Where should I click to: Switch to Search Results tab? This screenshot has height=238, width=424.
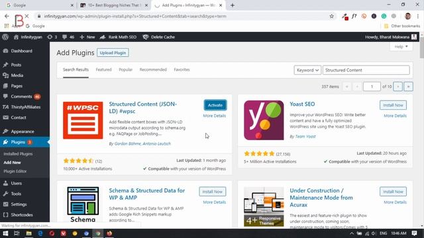[76, 69]
